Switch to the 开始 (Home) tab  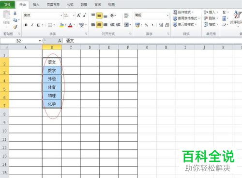click(x=22, y=5)
